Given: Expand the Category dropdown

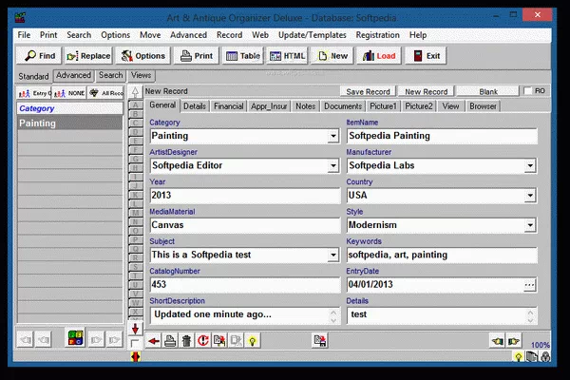Looking at the screenshot, I should click(332, 136).
